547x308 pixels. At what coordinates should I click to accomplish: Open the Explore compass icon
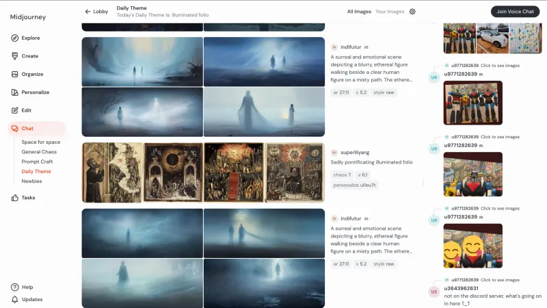click(14, 38)
